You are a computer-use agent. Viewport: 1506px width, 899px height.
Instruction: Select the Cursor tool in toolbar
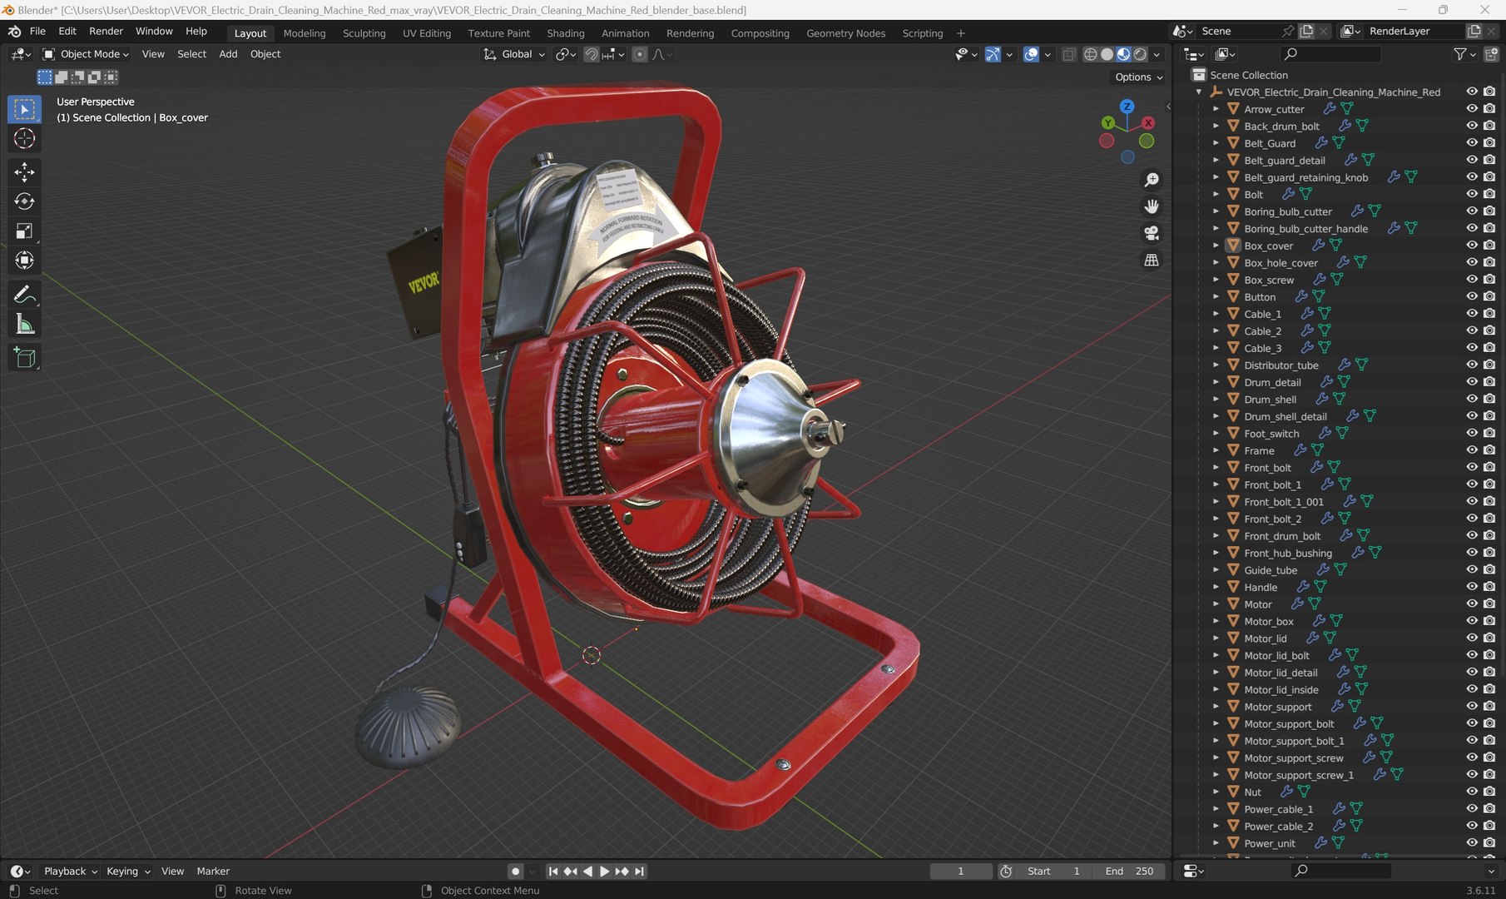coord(24,138)
